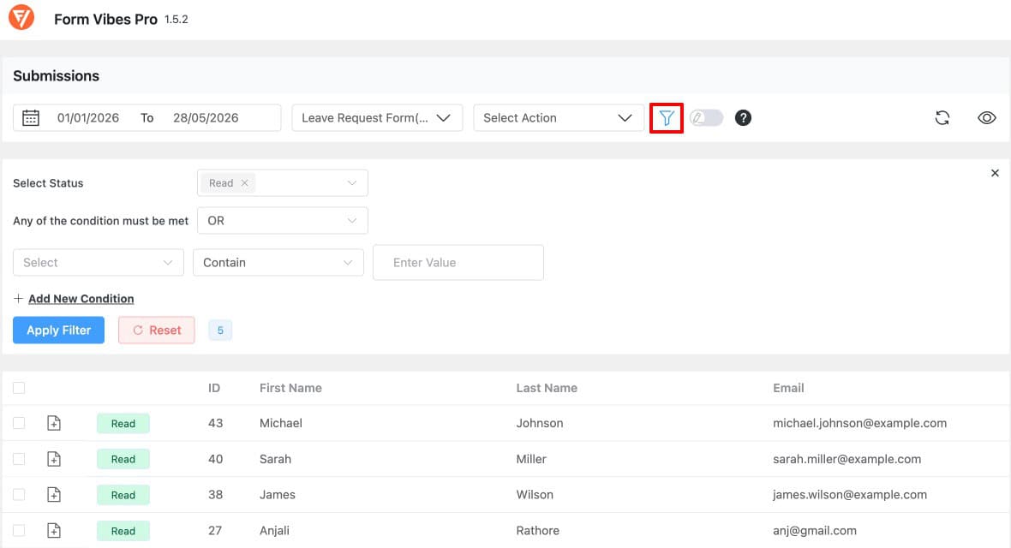Click first name Michael cell
Image resolution: width=1011 pixels, height=548 pixels.
280,423
